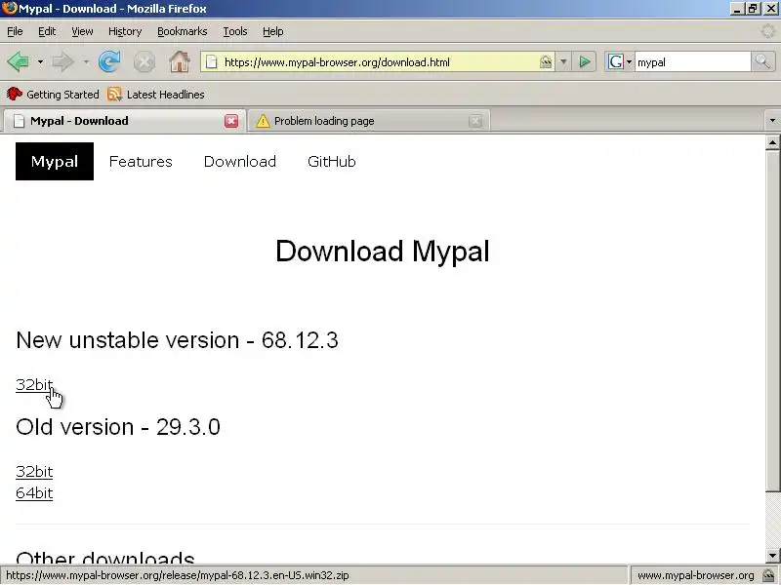Click the security lock icon in address bar
This screenshot has height=585, width=781.
(546, 62)
